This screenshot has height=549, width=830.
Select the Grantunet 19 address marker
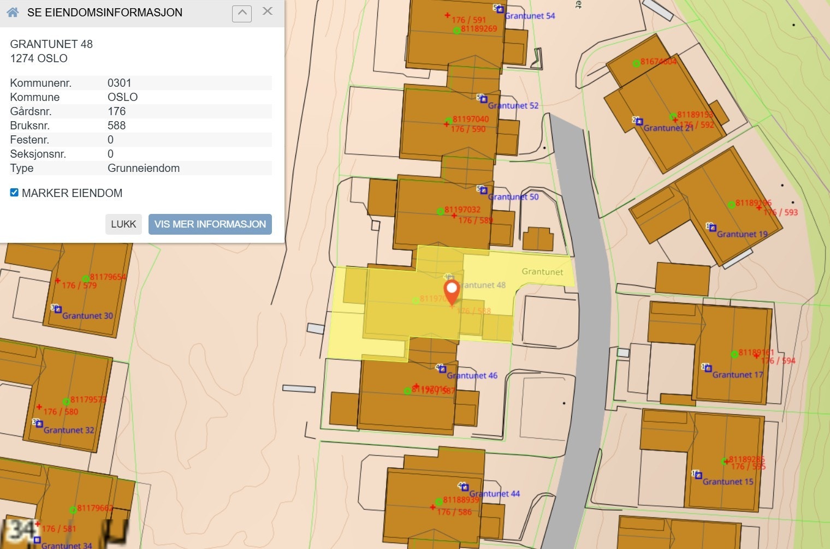point(713,228)
